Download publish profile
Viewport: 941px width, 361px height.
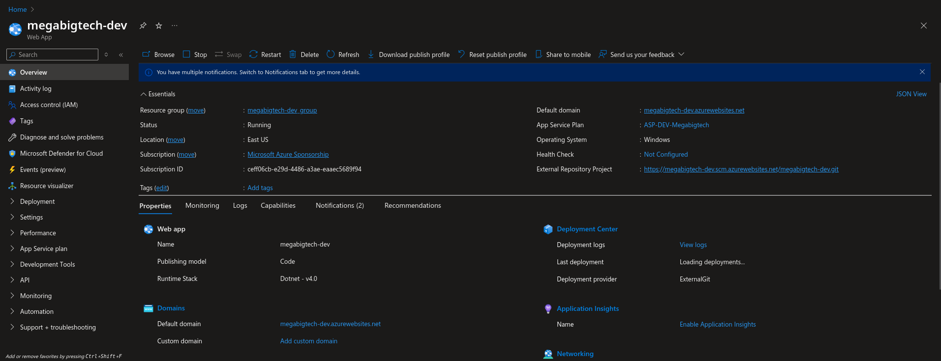409,55
